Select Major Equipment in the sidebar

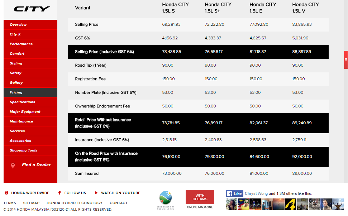[25, 112]
